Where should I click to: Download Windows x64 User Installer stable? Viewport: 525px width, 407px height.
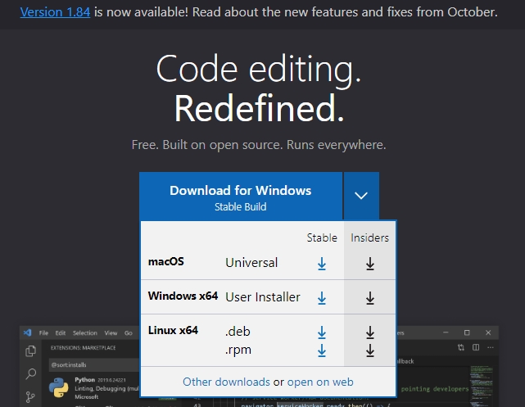click(x=322, y=298)
